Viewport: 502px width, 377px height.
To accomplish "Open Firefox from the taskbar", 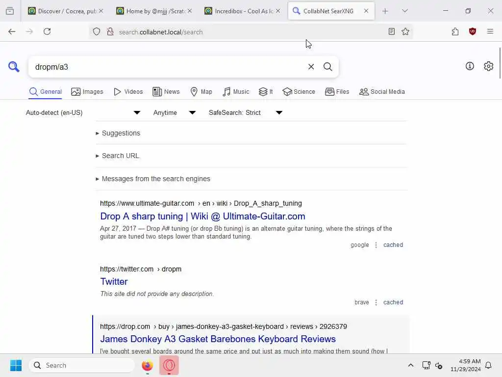I will click(147, 365).
